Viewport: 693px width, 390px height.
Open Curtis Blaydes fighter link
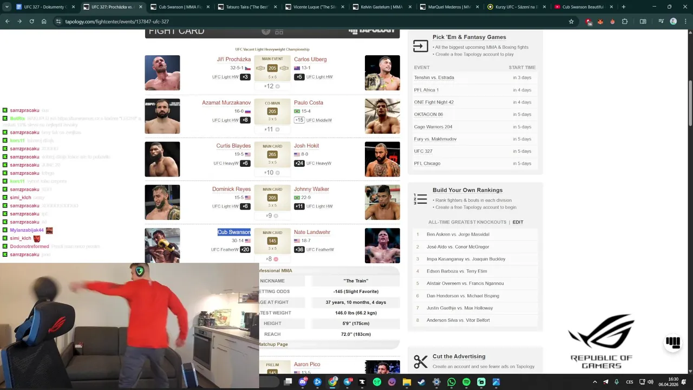pos(233,146)
